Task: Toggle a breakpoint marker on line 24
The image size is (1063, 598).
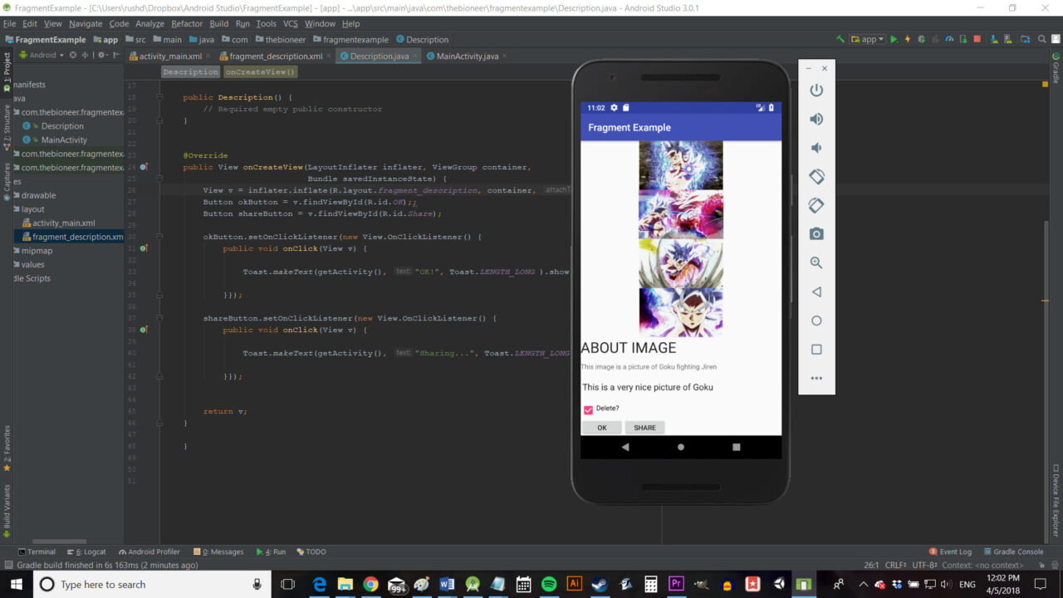Action: pyautogui.click(x=145, y=167)
